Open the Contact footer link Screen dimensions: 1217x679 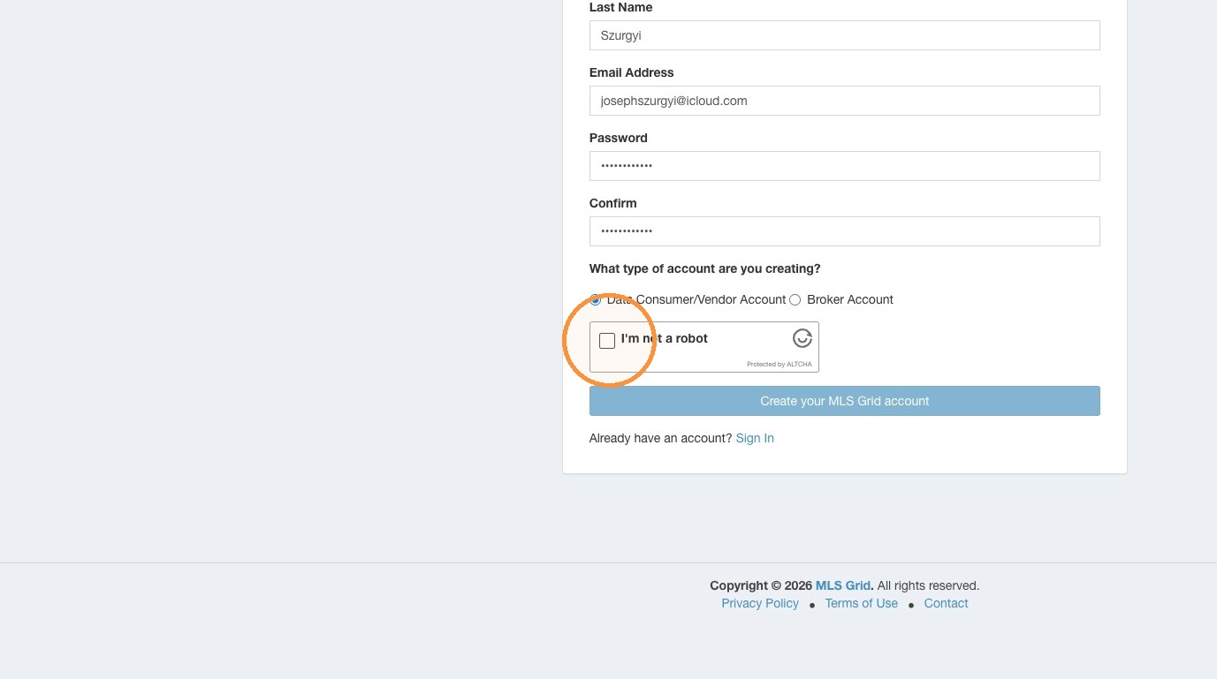[946, 603]
